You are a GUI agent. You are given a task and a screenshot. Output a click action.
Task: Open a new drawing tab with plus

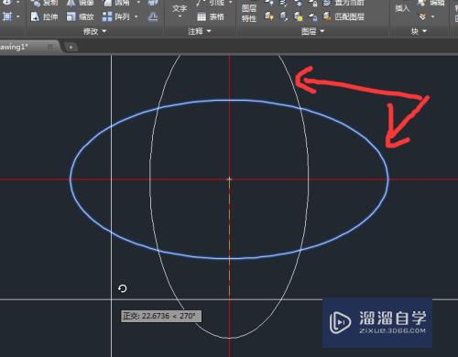71,48
